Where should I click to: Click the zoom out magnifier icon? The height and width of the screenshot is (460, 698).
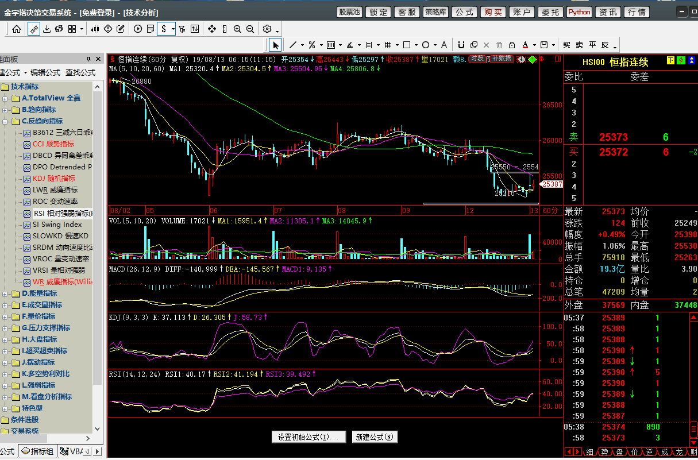click(250, 29)
